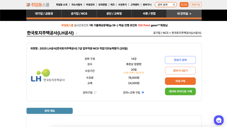Click the 교재 구매시 3일 추가 note

(134, 72)
